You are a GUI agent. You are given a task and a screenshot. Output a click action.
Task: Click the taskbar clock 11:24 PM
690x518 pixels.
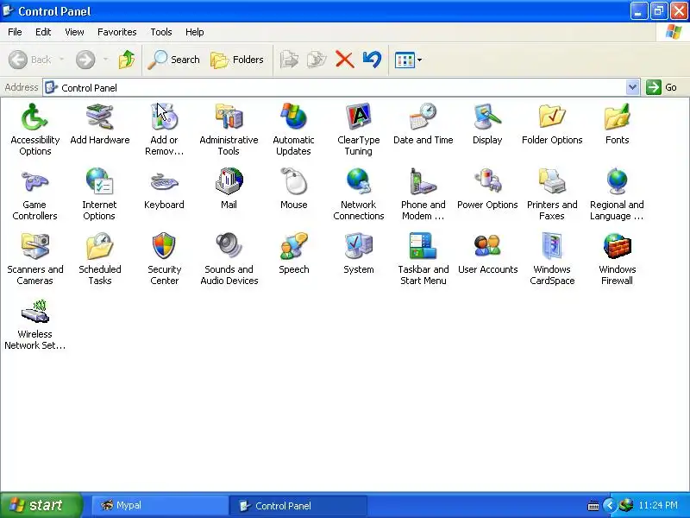click(658, 505)
